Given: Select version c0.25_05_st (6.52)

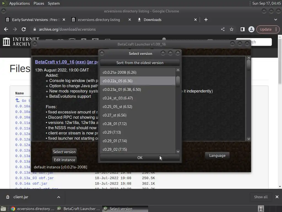Looking at the screenshot, I should coord(138,107).
